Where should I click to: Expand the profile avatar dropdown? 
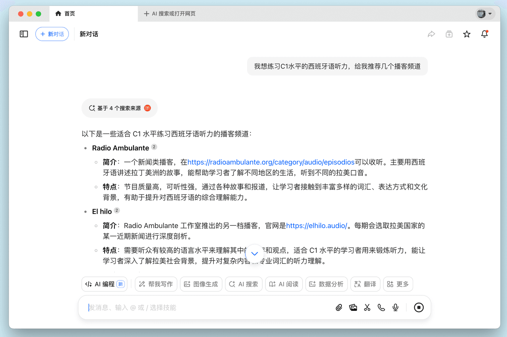click(485, 13)
